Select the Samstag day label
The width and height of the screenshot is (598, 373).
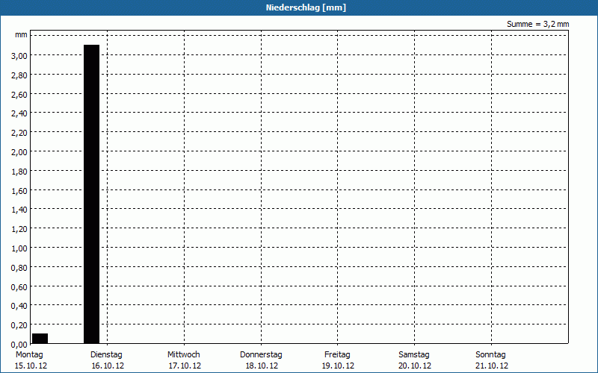(414, 355)
